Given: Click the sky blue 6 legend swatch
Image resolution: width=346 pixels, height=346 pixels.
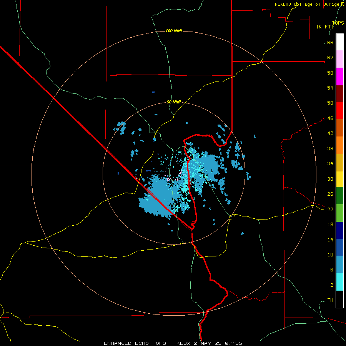Looking at the screenshot, I should coord(339,264).
